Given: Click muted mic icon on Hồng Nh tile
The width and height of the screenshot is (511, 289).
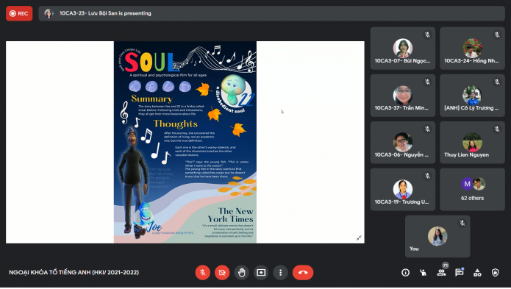Looking at the screenshot, I should tap(496, 35).
